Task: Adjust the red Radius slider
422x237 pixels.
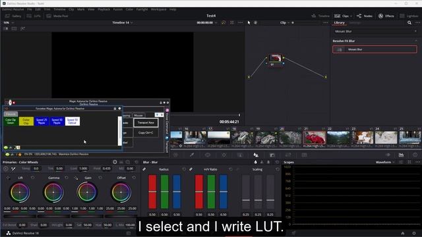Action: (x=152, y=192)
